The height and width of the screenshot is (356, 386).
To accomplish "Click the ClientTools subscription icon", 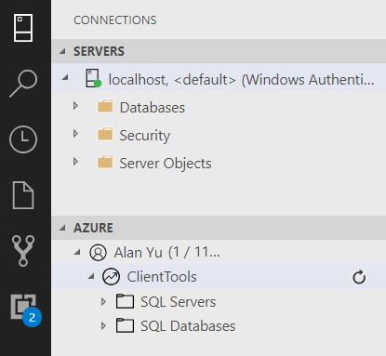I will coord(111,277).
